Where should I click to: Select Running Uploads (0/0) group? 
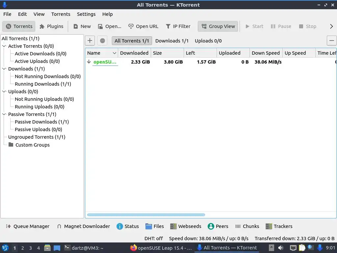(x=39, y=107)
